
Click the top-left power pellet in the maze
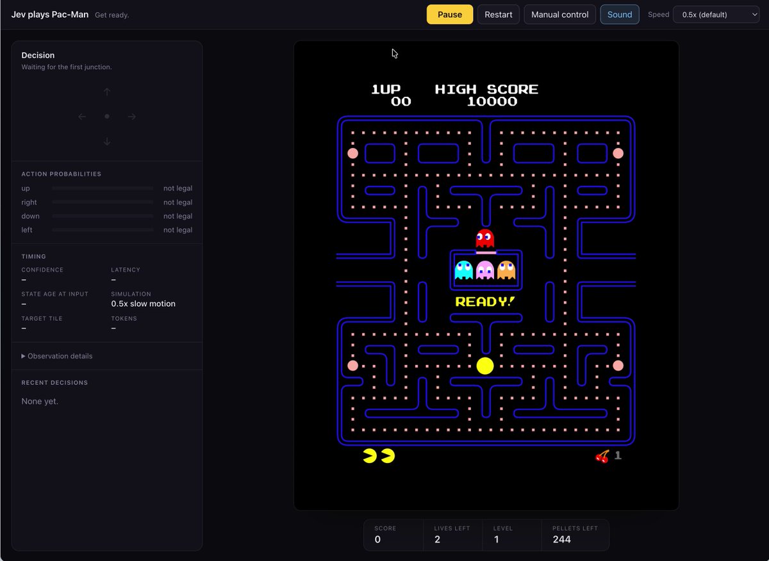pos(352,153)
